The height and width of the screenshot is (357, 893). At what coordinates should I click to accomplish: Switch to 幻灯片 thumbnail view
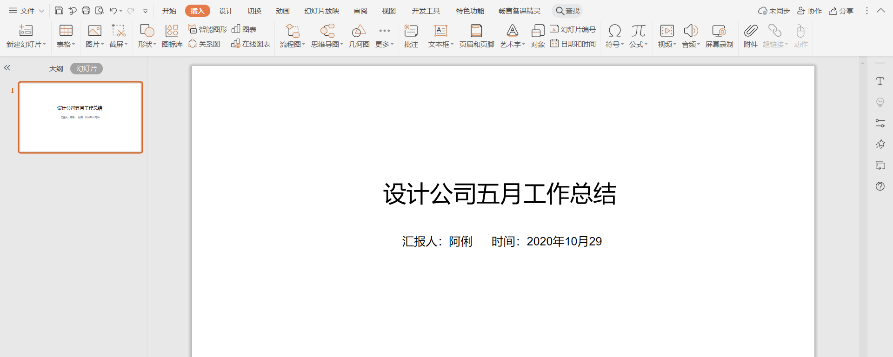pos(87,68)
